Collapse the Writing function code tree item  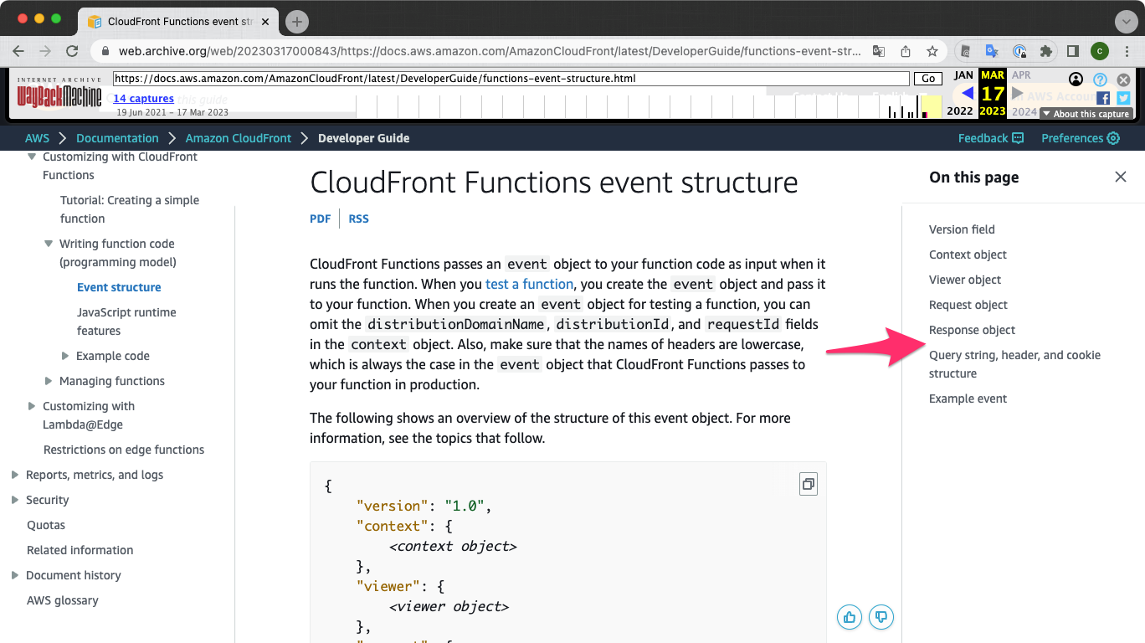coord(48,243)
